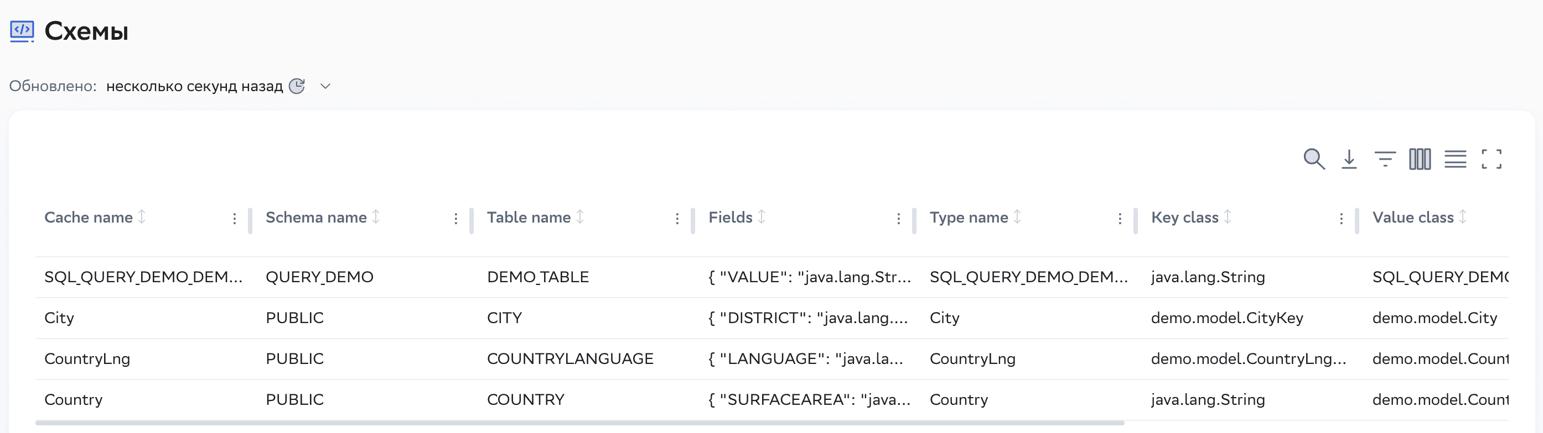Toggle fullscreen table view
Screen dimensions: 1543x433
[x=1492, y=159]
